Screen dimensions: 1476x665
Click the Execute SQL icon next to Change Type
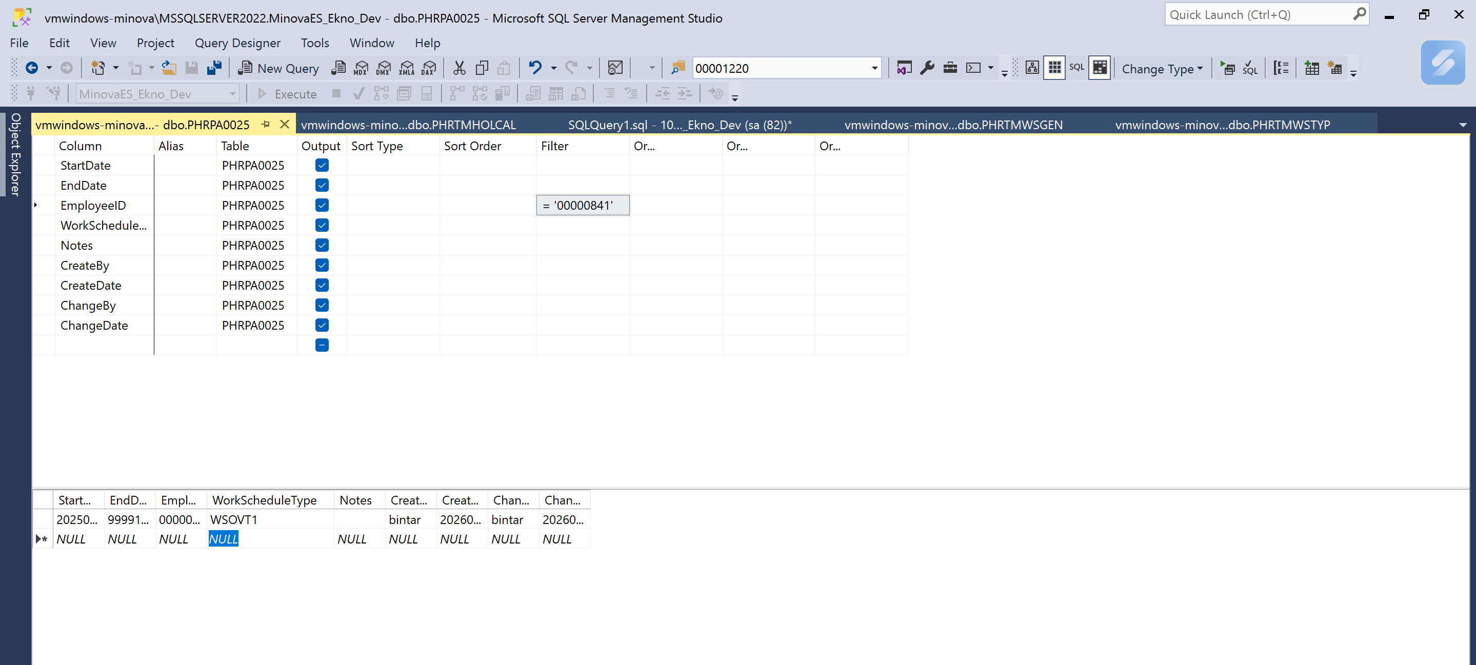point(1227,68)
